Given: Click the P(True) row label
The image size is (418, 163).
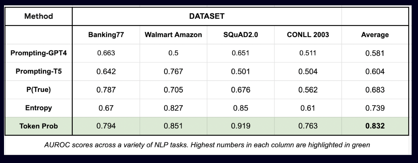Looking at the screenshot, I should [38, 90].
